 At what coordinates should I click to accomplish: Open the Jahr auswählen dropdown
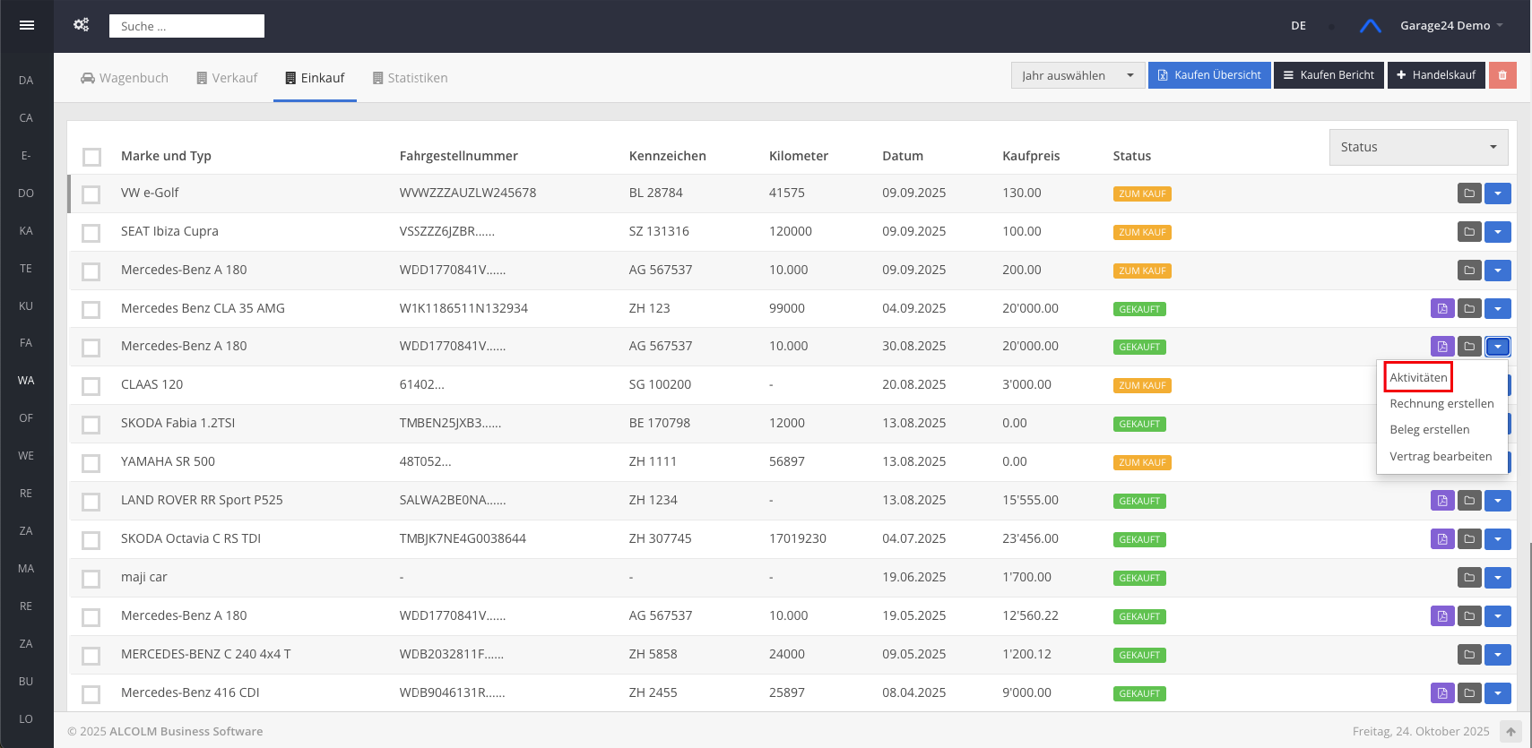click(x=1077, y=75)
